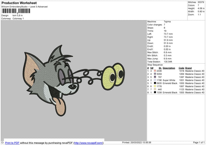Click the stitch count 1776 in row 6

159,86
